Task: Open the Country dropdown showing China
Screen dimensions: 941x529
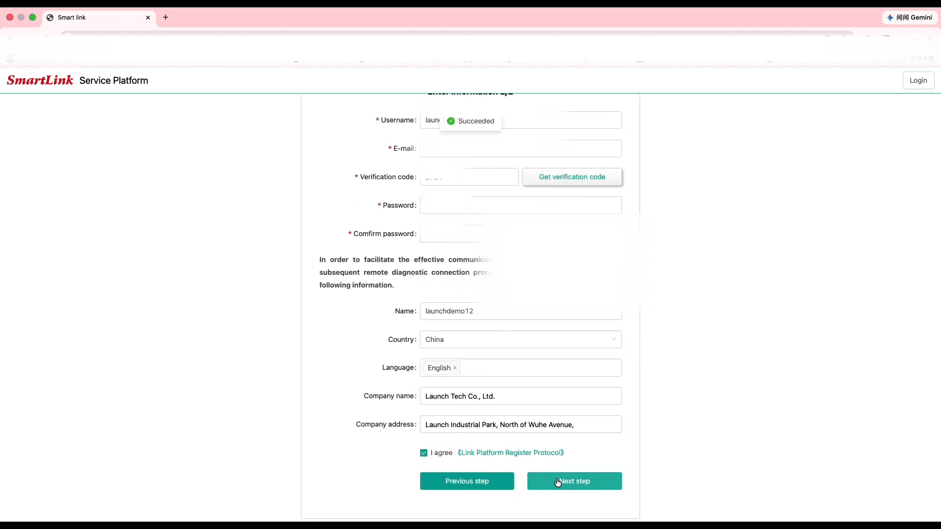Action: click(520, 339)
